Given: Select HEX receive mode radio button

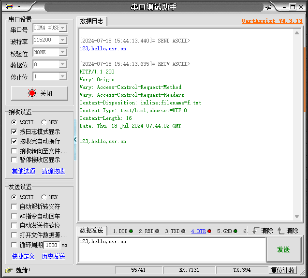Looking at the screenshot, I should pyautogui.click(x=44, y=123).
